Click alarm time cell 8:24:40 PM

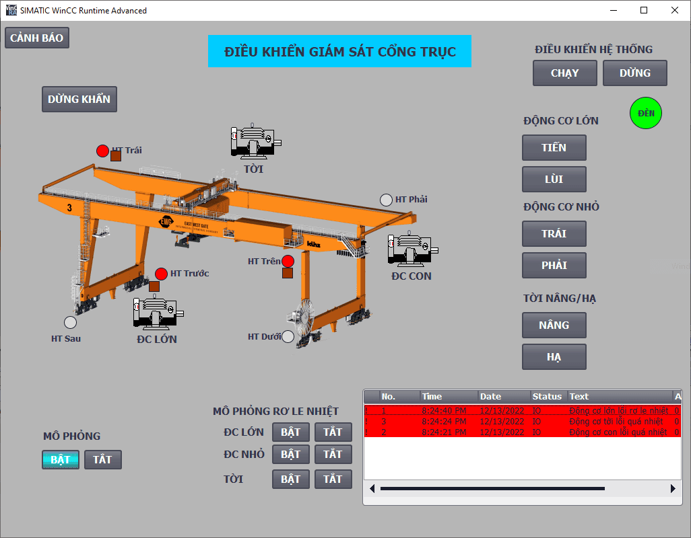[444, 410]
